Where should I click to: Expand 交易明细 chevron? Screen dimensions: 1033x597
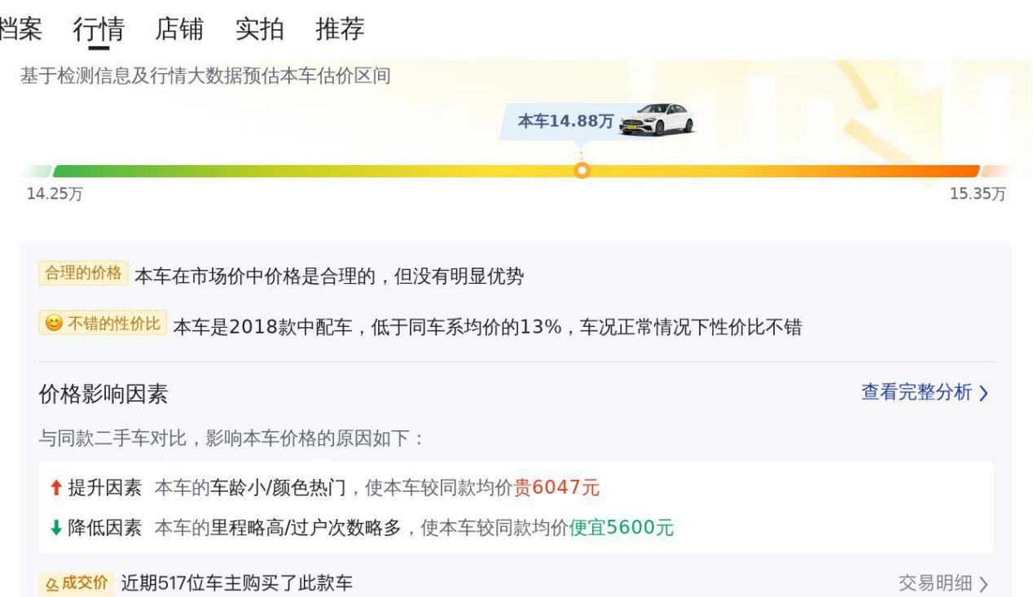coord(943,583)
